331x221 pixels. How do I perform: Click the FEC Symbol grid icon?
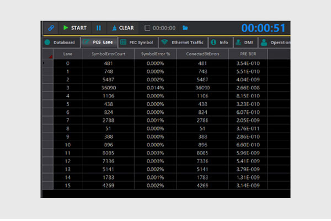click(x=123, y=43)
